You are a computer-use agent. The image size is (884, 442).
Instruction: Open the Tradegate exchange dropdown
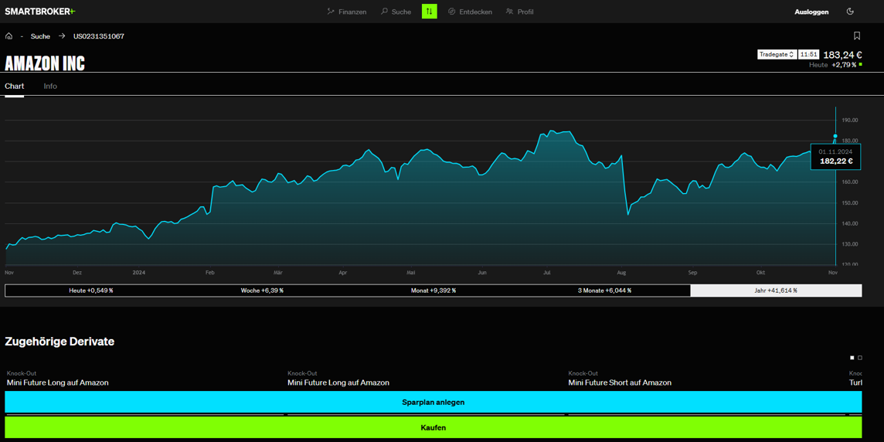tap(777, 54)
